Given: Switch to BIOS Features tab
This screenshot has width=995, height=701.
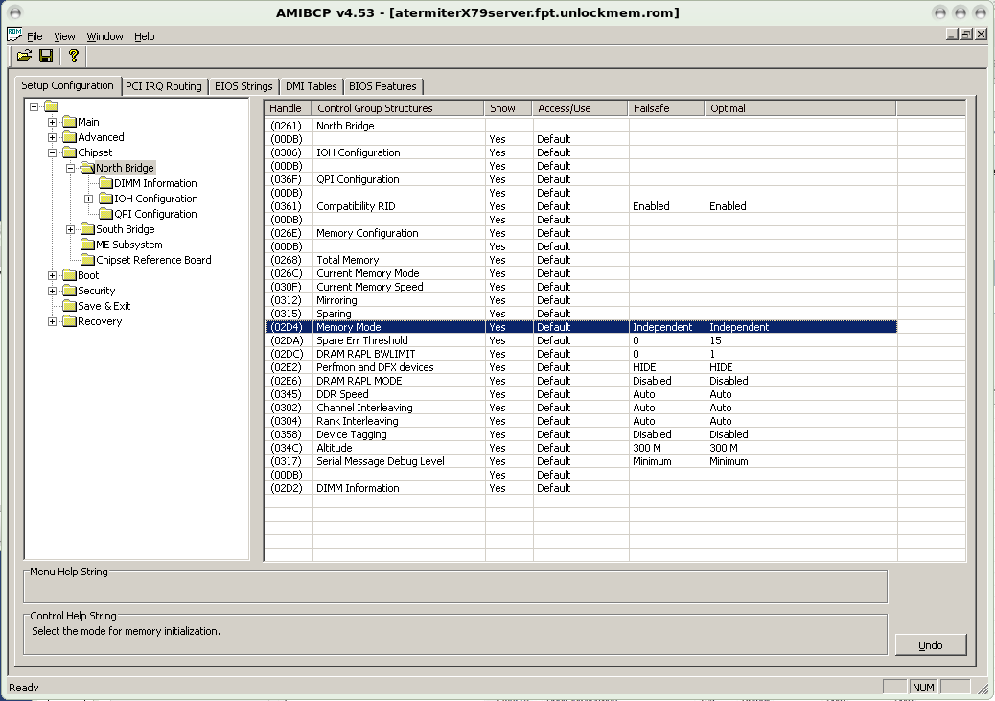Looking at the screenshot, I should pyautogui.click(x=382, y=86).
